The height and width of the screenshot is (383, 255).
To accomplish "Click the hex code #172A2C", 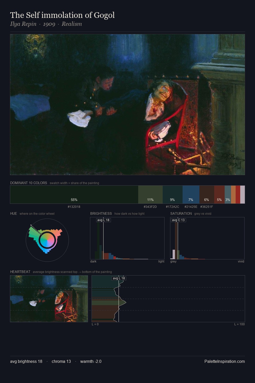I will 172,207.
